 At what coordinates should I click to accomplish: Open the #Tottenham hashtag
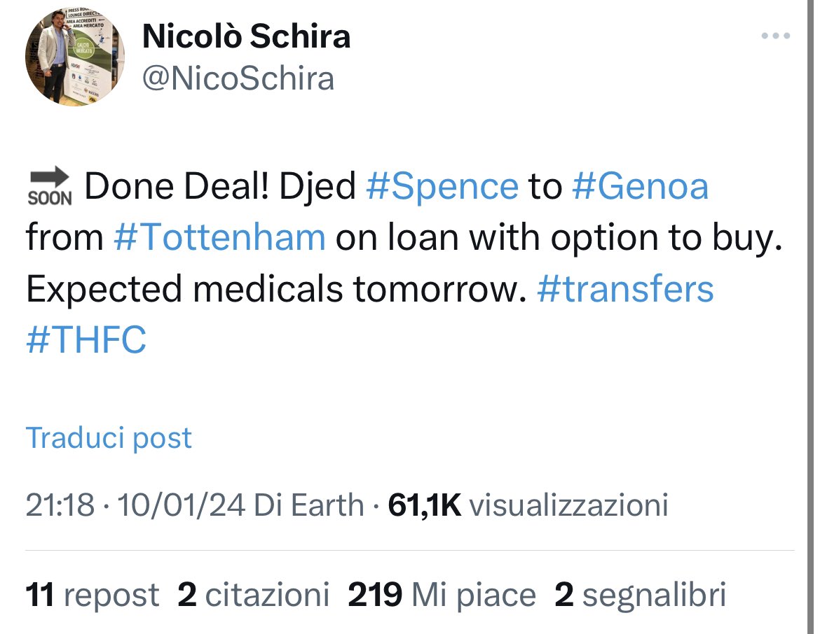[219, 237]
